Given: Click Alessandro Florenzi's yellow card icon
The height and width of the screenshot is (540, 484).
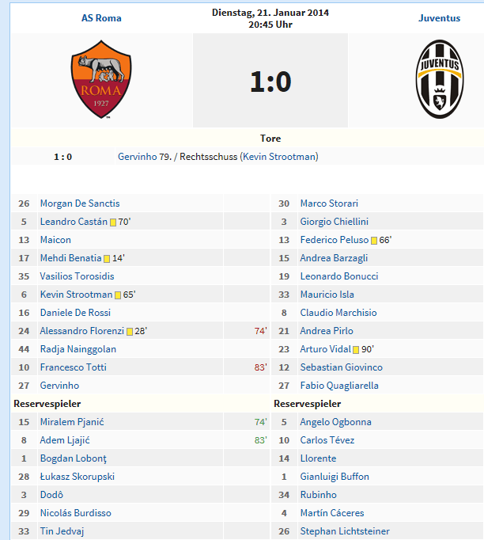Looking at the screenshot, I should 130,332.
